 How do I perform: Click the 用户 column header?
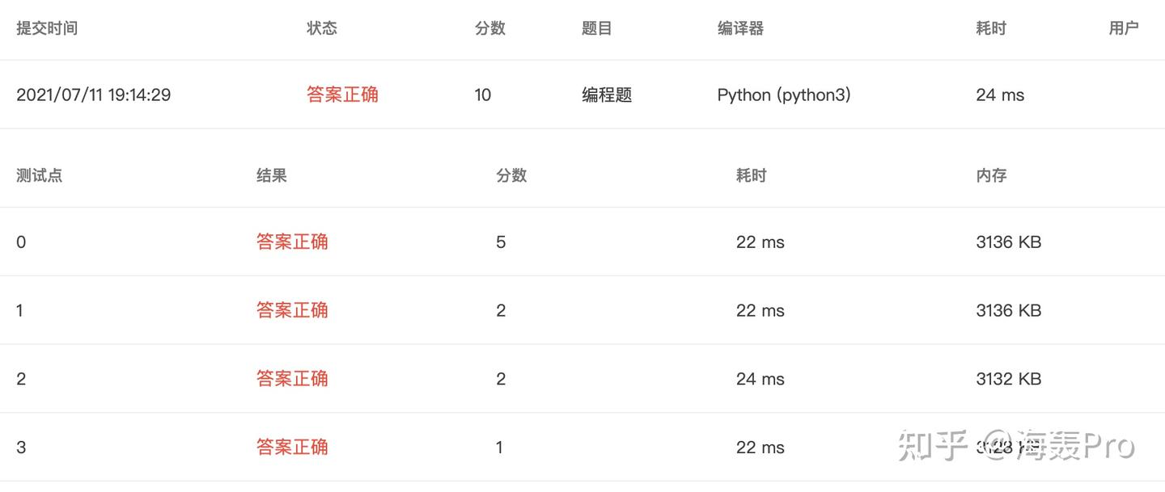coord(1123,28)
